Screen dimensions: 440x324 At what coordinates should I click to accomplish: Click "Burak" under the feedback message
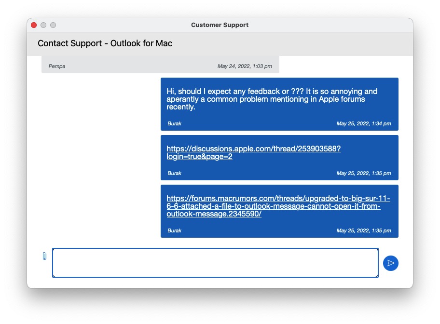(174, 123)
